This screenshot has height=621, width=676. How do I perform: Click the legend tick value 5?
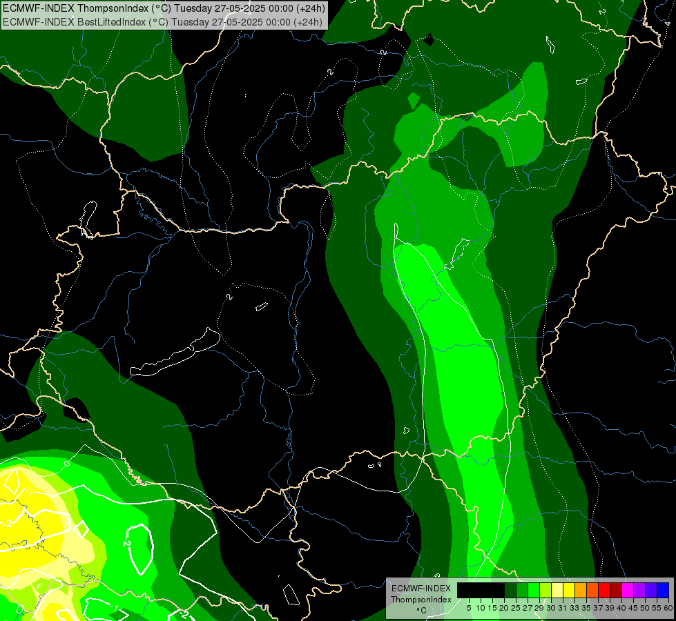click(x=469, y=608)
